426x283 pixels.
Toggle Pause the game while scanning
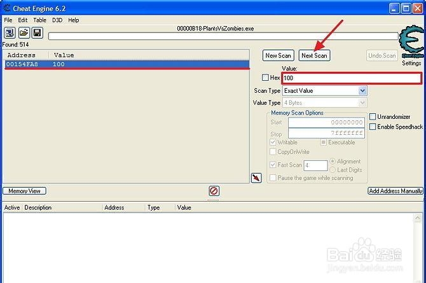click(273, 178)
